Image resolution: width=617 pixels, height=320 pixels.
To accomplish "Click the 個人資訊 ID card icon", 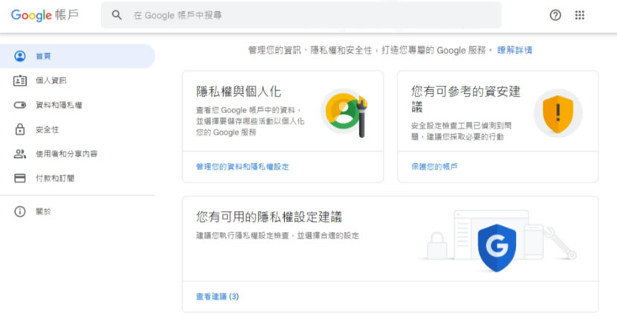I will [x=20, y=80].
